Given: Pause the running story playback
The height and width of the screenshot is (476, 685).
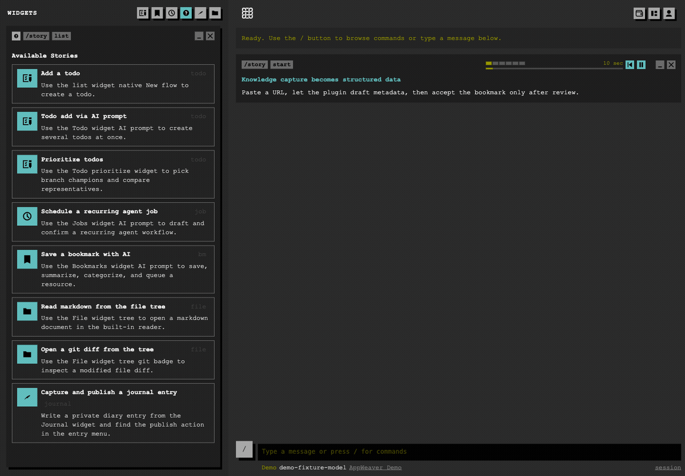Looking at the screenshot, I should click(x=641, y=65).
